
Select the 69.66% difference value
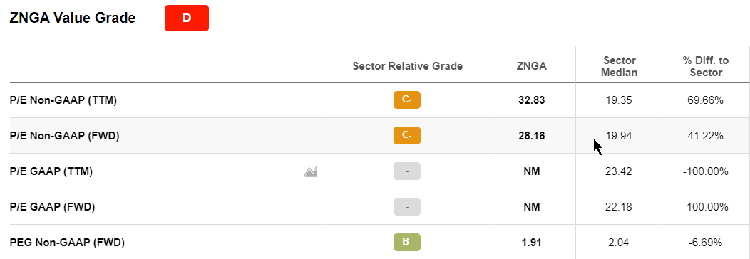pos(706,100)
